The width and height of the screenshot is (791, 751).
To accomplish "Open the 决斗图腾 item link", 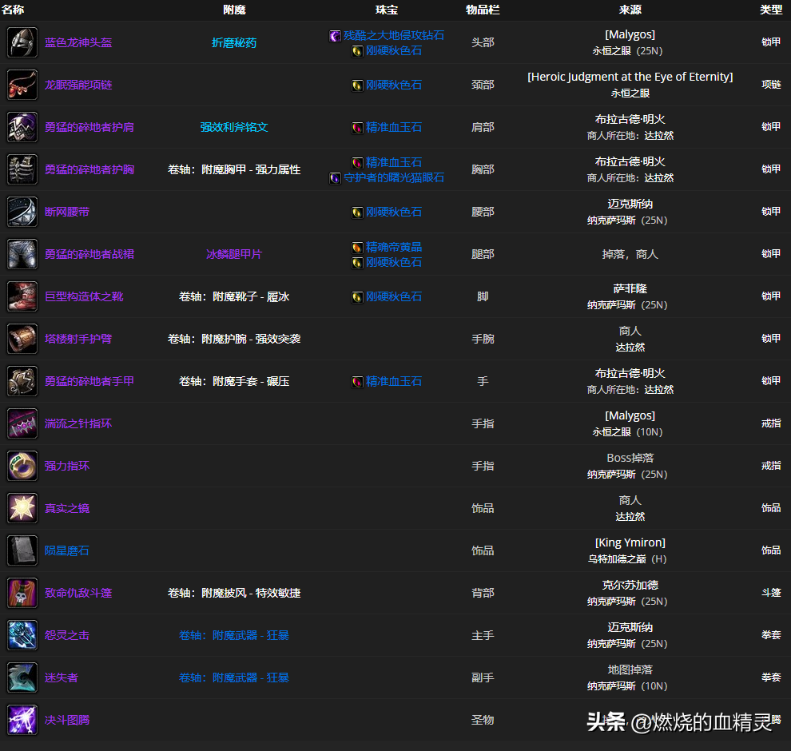I will click(67, 720).
